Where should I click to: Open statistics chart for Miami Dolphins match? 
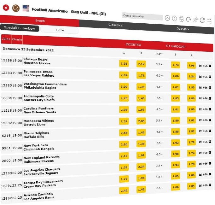point(200,131)
